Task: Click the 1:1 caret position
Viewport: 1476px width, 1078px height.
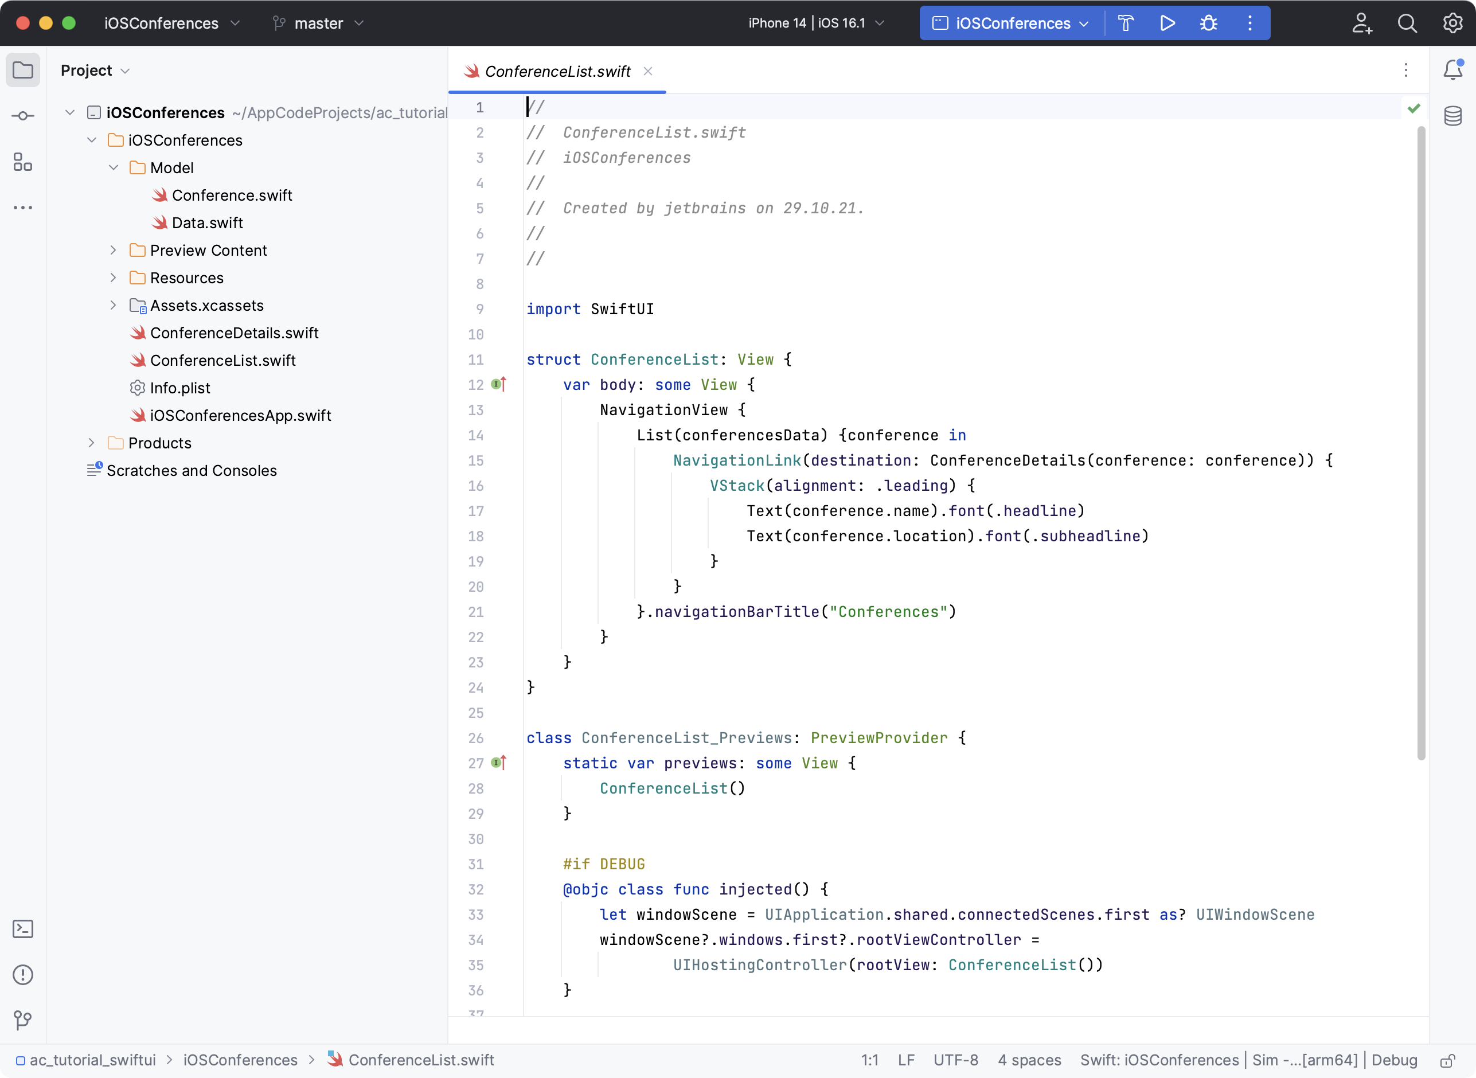Action: tap(870, 1060)
